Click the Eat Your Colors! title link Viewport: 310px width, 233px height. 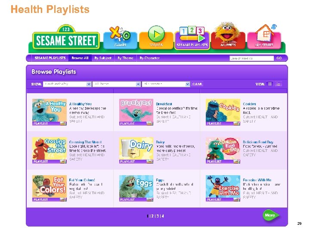82,180
